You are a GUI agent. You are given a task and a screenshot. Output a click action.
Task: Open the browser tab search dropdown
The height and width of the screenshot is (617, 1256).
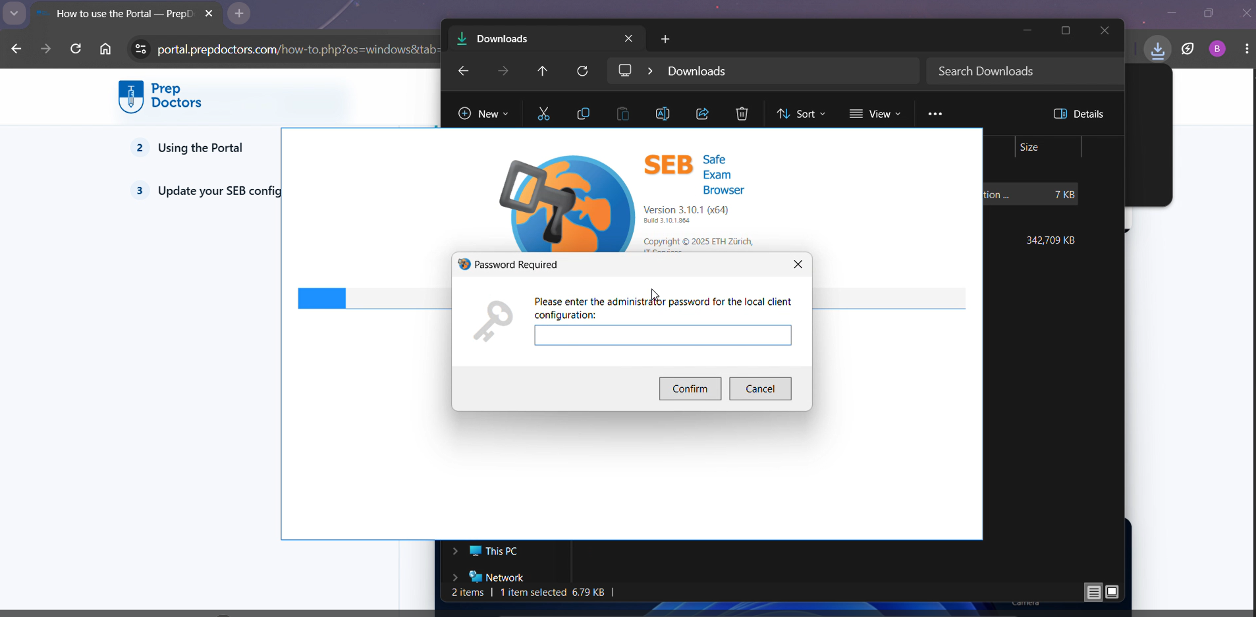point(14,14)
